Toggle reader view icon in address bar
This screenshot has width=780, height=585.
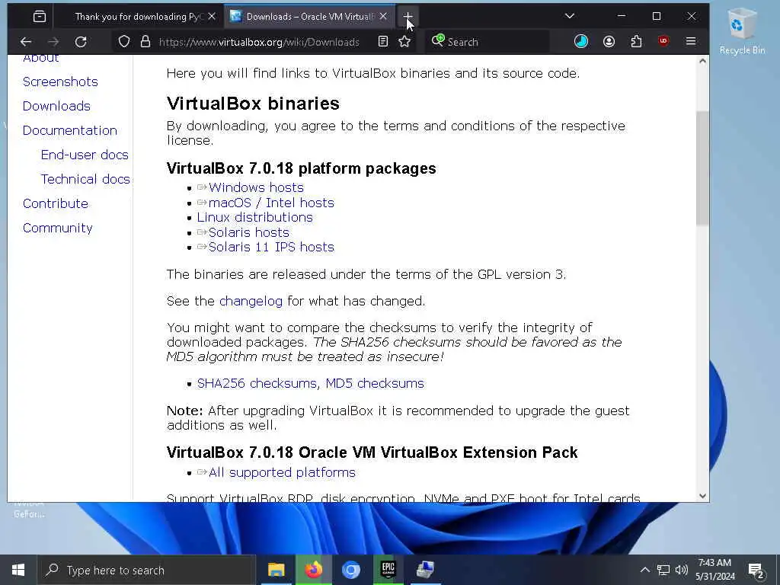pyautogui.click(x=382, y=42)
